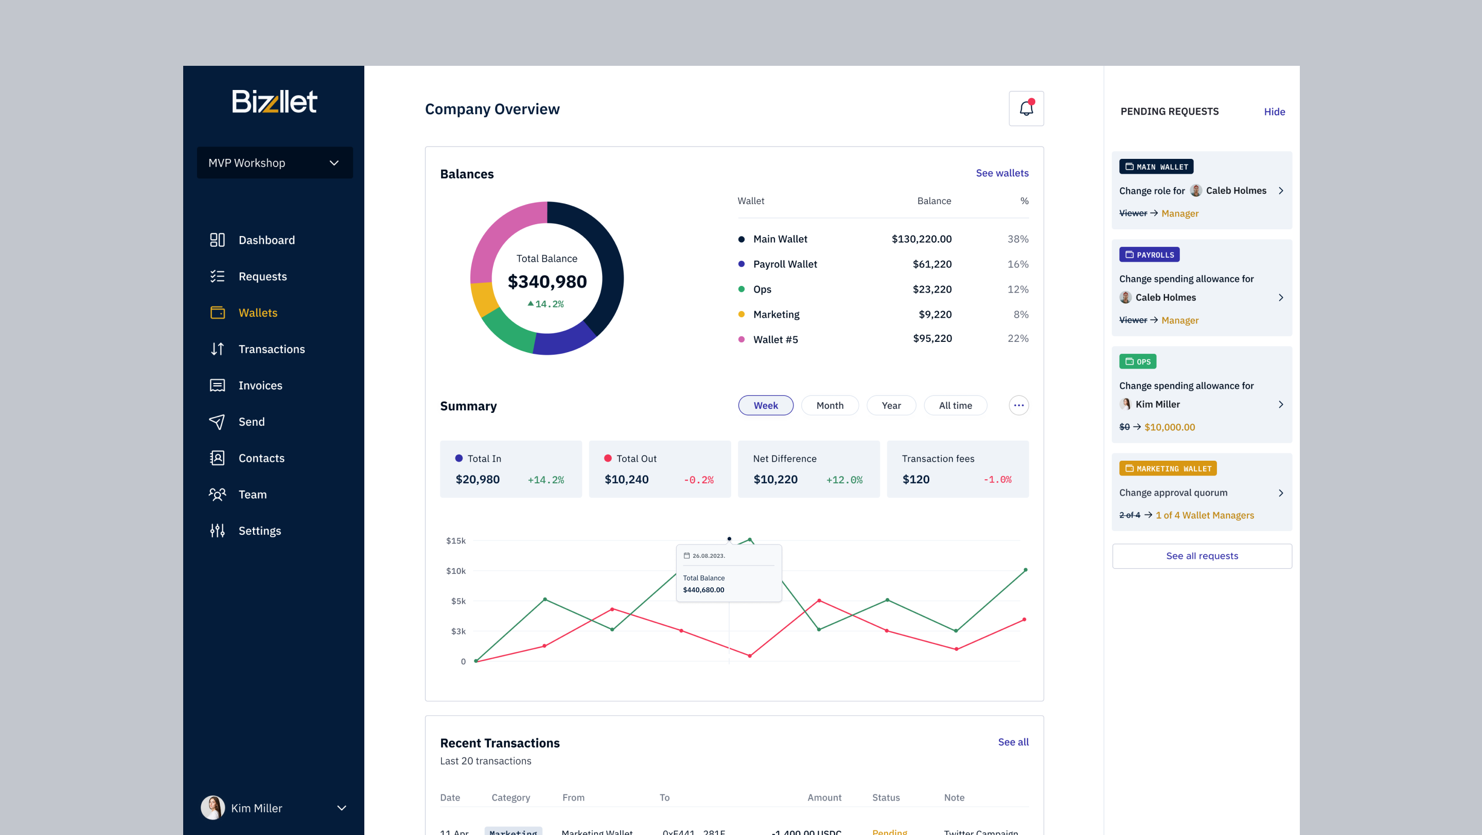Open notifications bell
Viewport: 1482px width, 835px height.
coord(1026,108)
